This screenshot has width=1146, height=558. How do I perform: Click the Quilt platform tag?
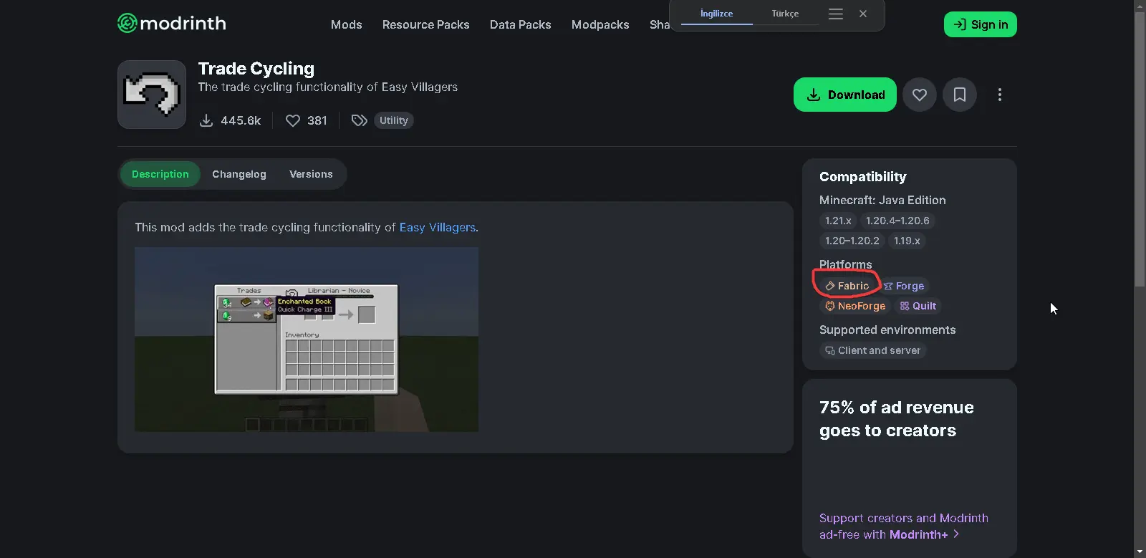coord(918,306)
